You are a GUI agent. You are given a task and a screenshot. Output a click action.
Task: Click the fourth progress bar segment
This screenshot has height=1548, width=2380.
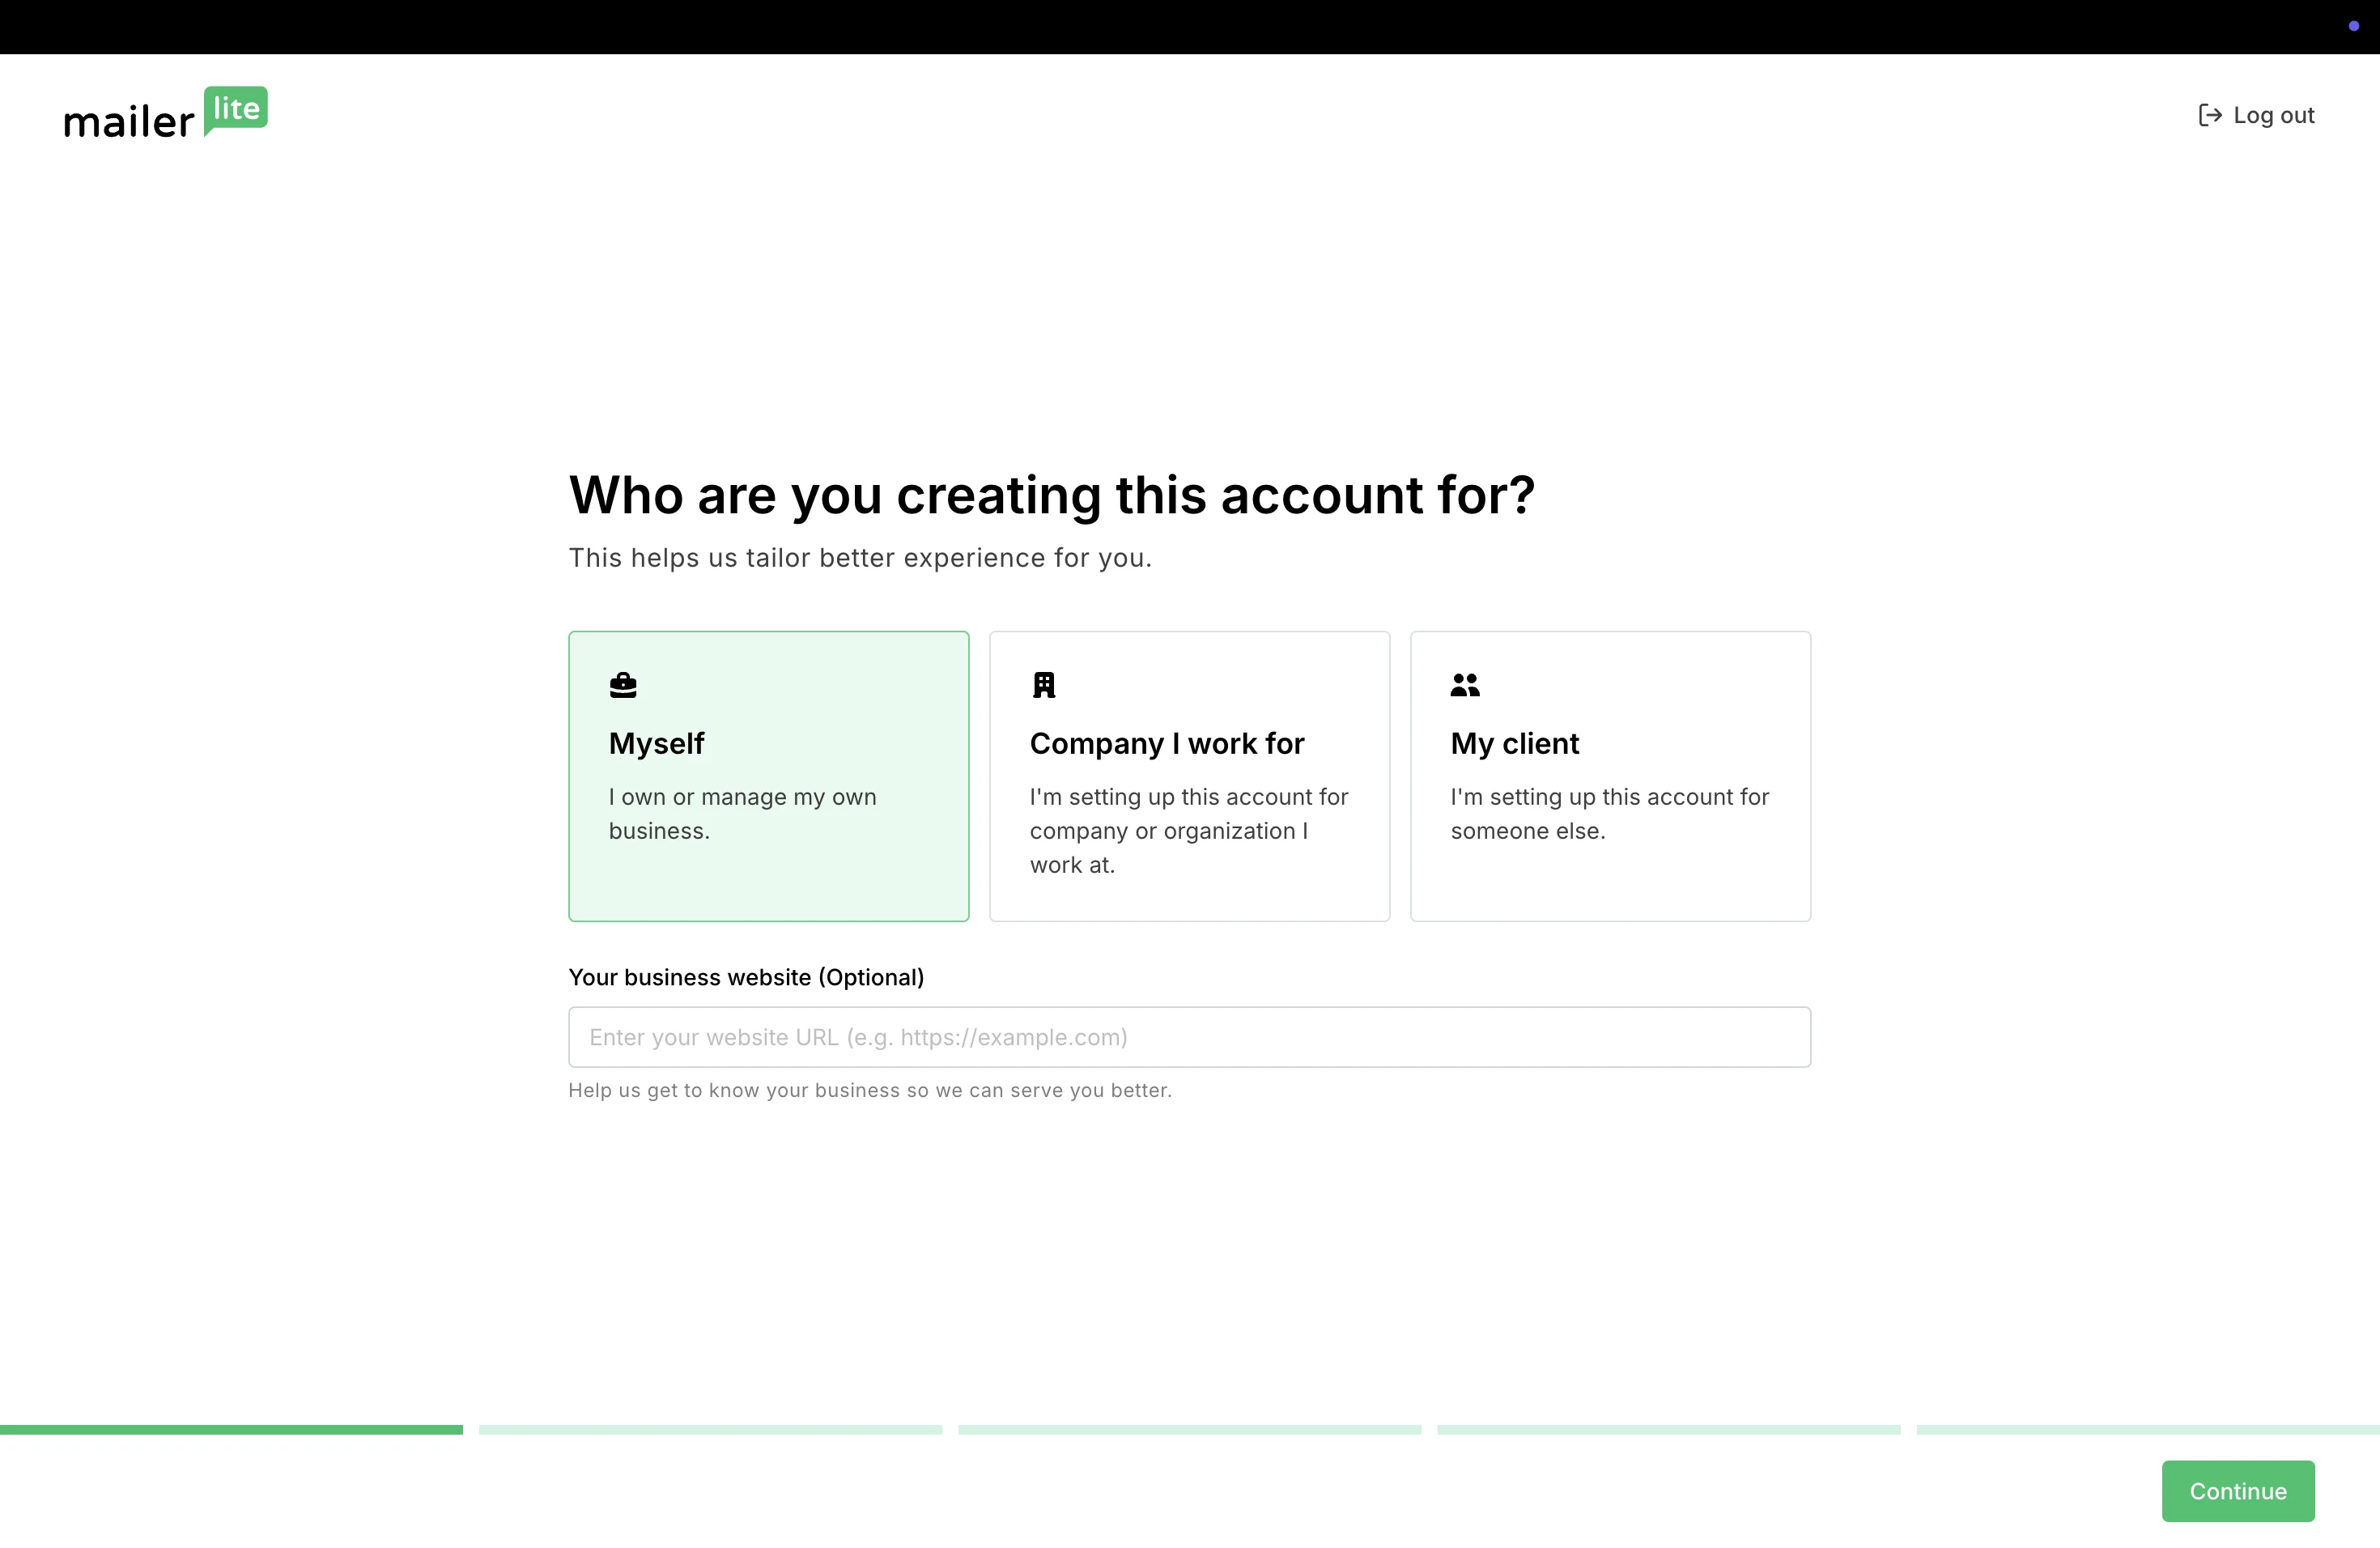tap(1668, 1430)
